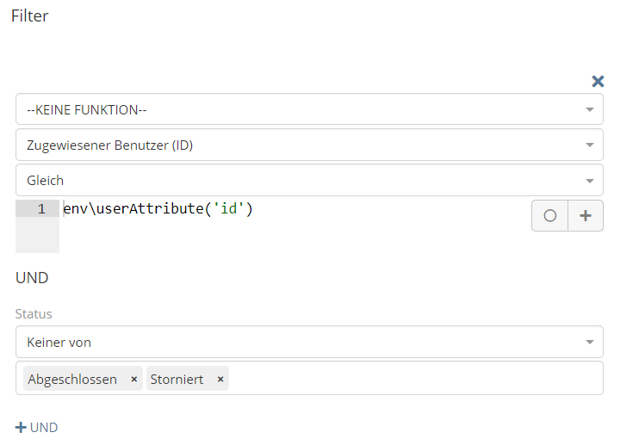Click the plus icon beside the formula editor
Image resolution: width=639 pixels, height=445 pixels.
pyautogui.click(x=586, y=216)
